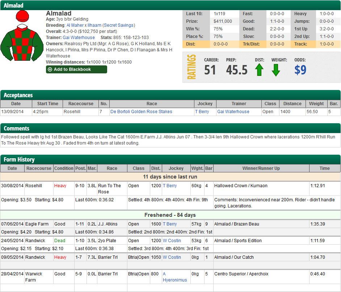Click the Start Time column header

(x=48, y=104)
